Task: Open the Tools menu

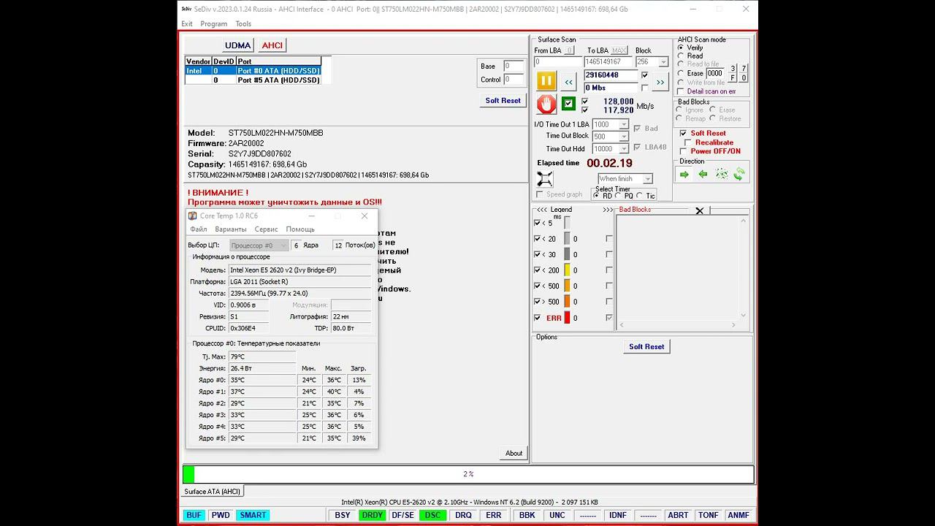Action: (243, 24)
